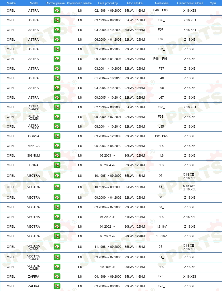This screenshot has height=291, width=222.
Task: Click the Model column header
Action: [x=34, y=3]
